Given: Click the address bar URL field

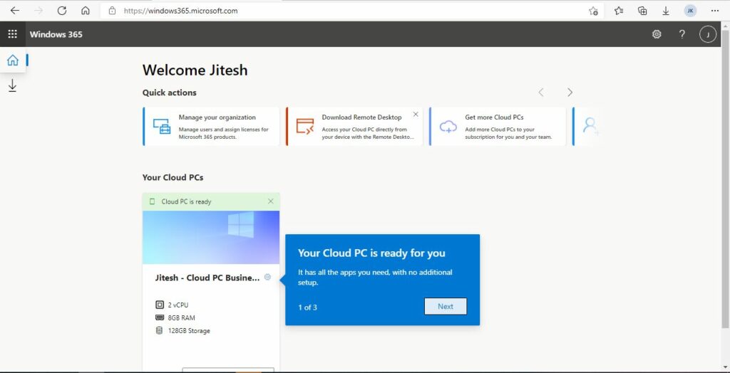Looking at the screenshot, I should (352, 11).
